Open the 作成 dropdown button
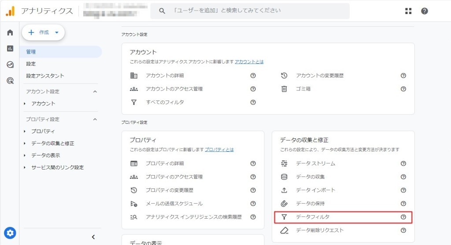This screenshot has width=451, height=245. pos(43,32)
